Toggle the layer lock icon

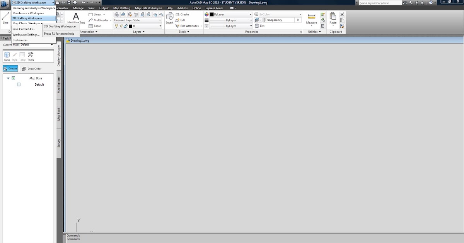point(125,26)
